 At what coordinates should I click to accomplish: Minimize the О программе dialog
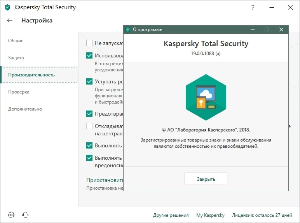pyautogui.click(x=253, y=29)
